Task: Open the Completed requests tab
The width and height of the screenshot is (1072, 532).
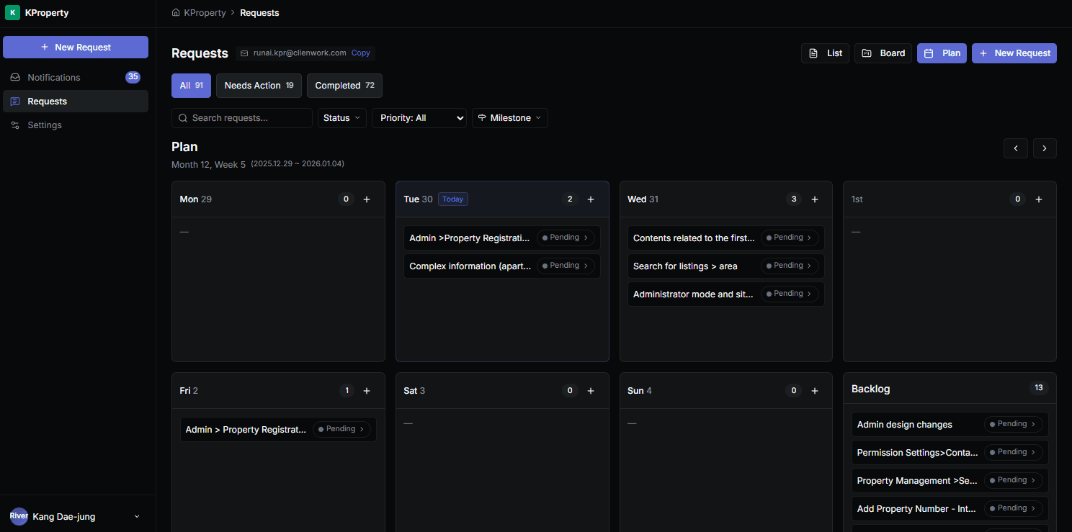Action: [x=344, y=86]
